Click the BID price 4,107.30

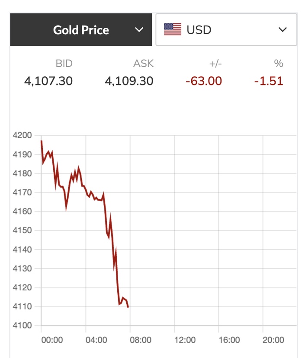coord(48,81)
